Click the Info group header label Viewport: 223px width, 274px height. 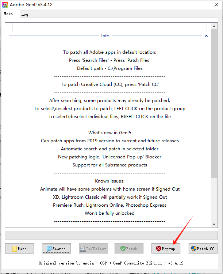click(105, 36)
